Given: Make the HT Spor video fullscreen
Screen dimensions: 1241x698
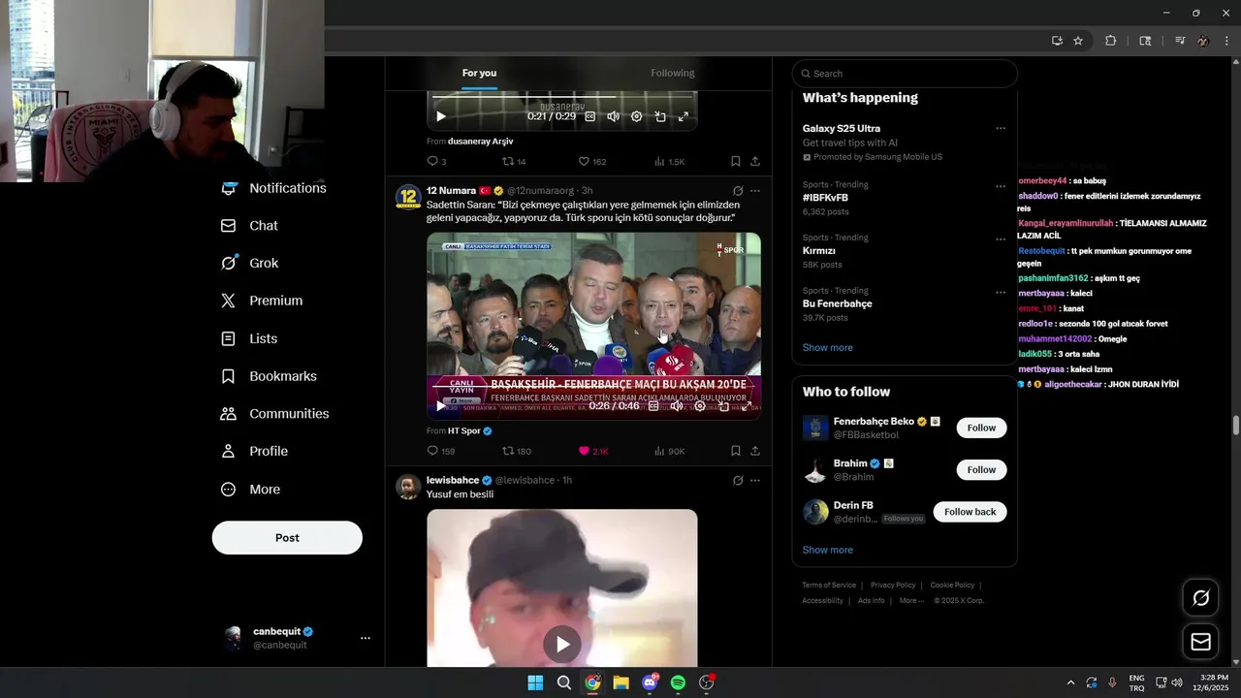Looking at the screenshot, I should pos(747,406).
